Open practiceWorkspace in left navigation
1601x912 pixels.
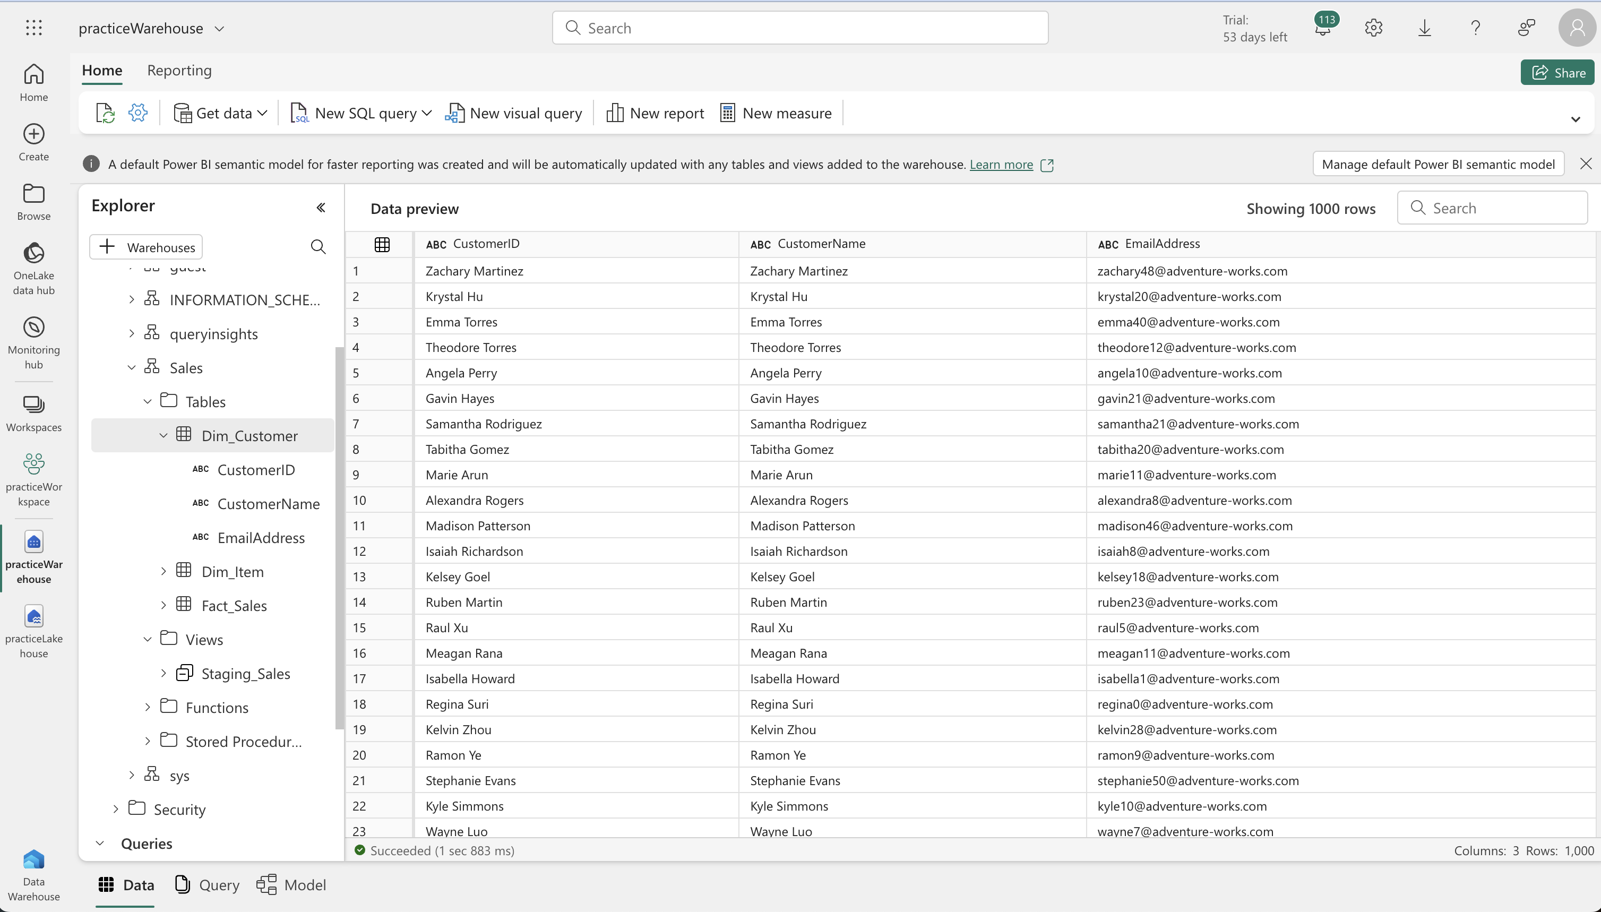click(34, 480)
